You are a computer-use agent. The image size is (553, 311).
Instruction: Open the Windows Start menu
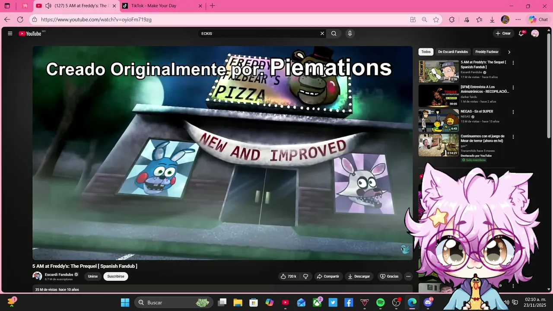(125, 302)
